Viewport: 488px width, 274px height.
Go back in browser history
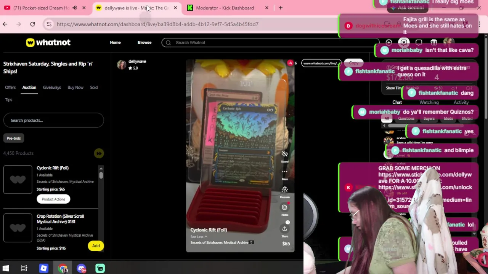[x=5, y=24]
